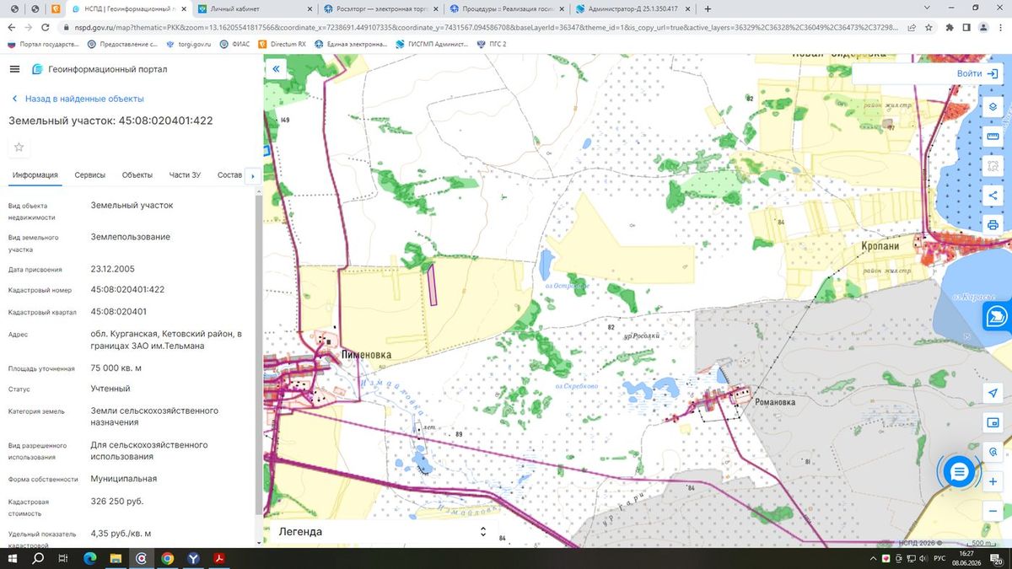Click cadastral number 45:08:020401:422 value
1012x569 pixels.
(127, 289)
